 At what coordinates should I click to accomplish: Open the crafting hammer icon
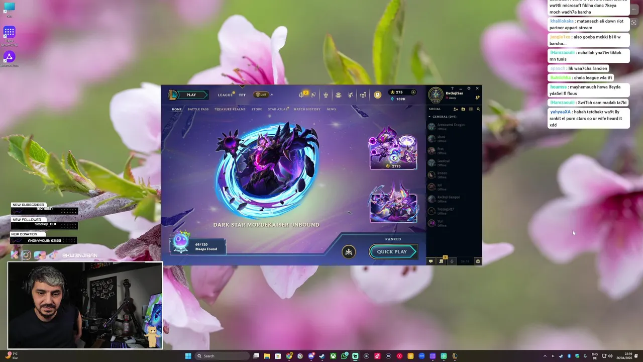pyautogui.click(x=351, y=95)
